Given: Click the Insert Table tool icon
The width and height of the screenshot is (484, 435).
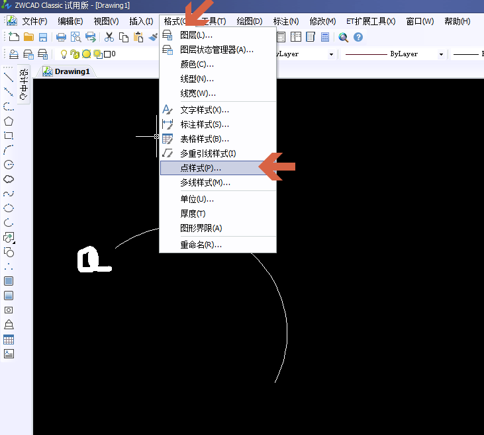Looking at the screenshot, I should pos(9,339).
